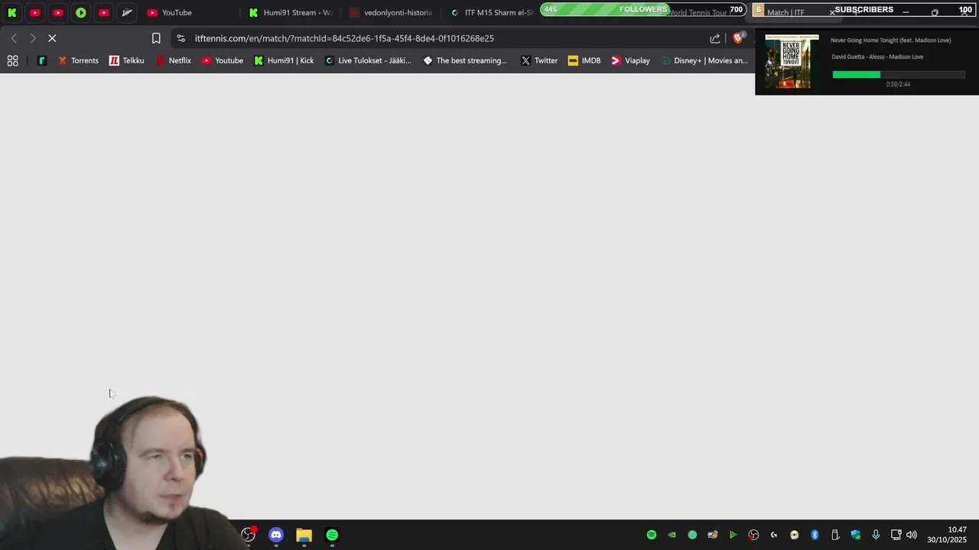Open the Netflix bookmark

point(173,60)
